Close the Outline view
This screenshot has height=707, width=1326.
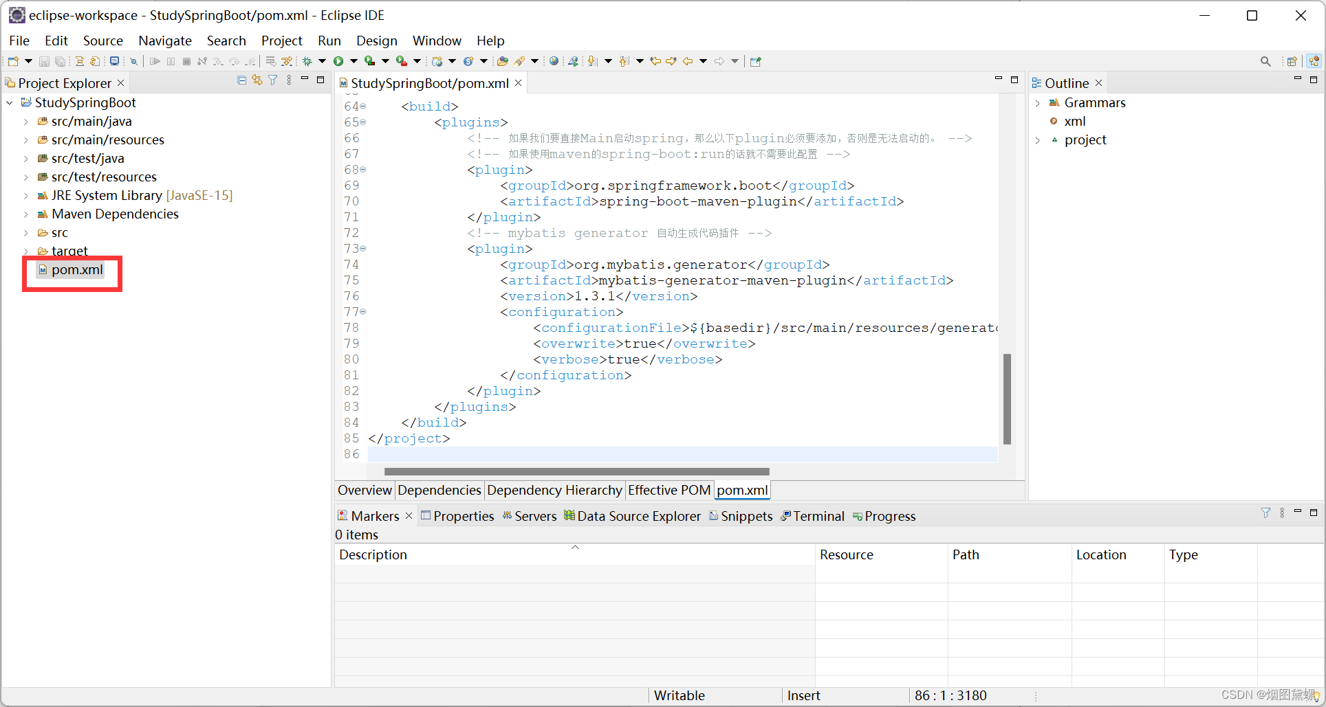[x=1099, y=83]
